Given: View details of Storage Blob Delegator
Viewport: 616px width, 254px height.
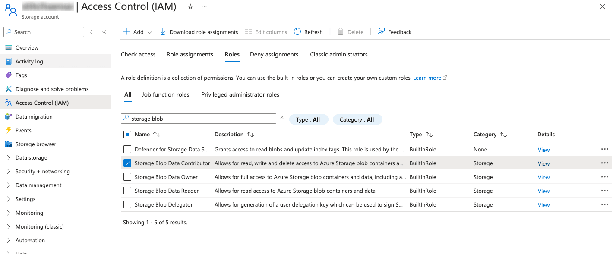Looking at the screenshot, I should [543, 204].
